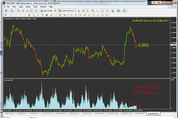Set timeframe to M30
Image resolution: width=178 pixels, height=118 pixels.
85,15
